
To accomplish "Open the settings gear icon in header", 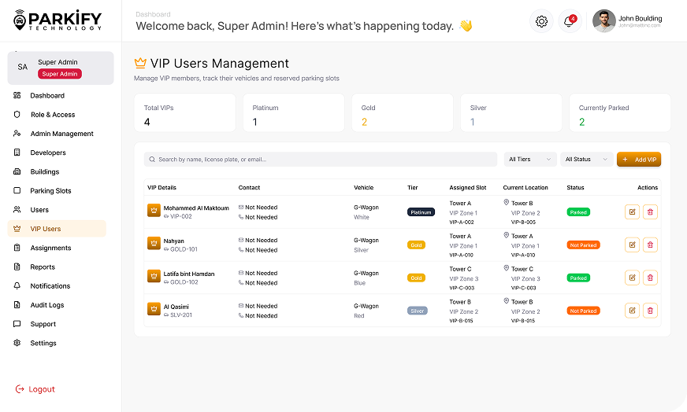I will [541, 21].
